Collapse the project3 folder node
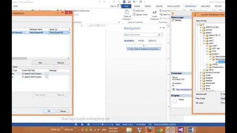This screenshot has width=237, height=133. tap(207, 54)
